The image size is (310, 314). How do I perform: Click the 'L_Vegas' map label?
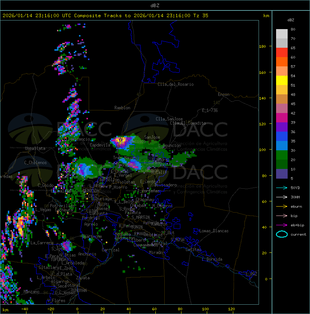[43, 210]
